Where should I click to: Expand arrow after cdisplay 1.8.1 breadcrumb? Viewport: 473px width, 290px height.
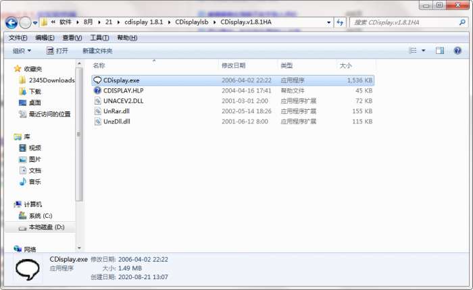coord(169,22)
